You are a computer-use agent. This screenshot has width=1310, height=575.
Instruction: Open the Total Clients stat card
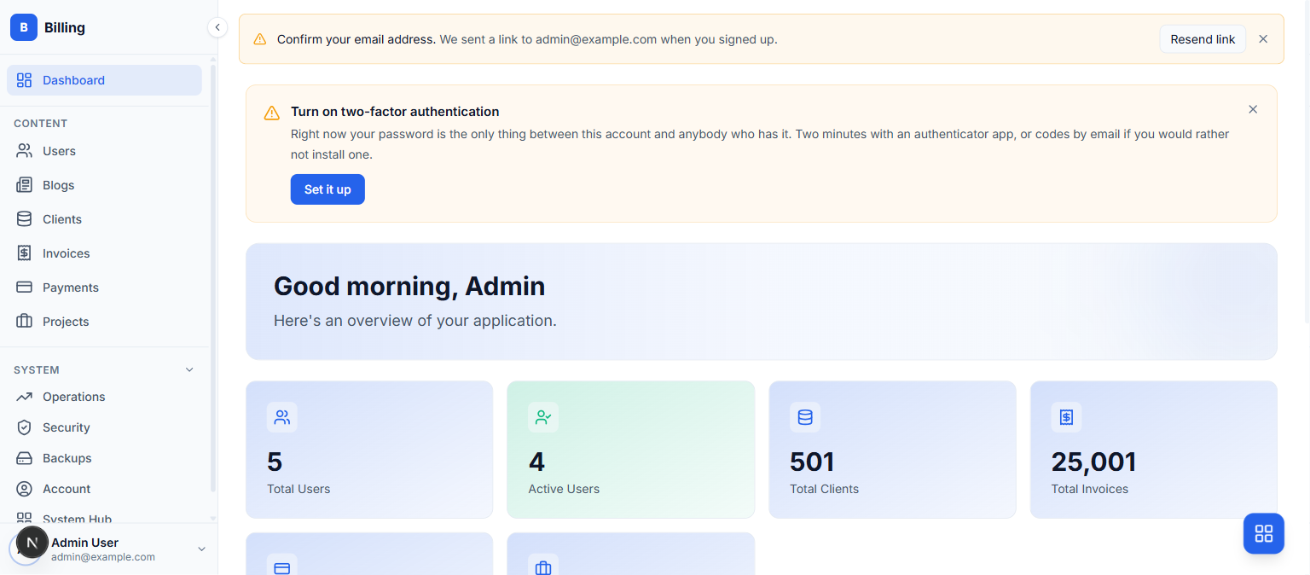pos(892,450)
